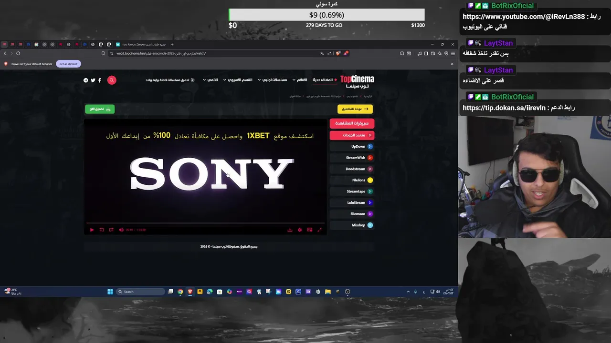Open the Windows Start button

pyautogui.click(x=110, y=292)
